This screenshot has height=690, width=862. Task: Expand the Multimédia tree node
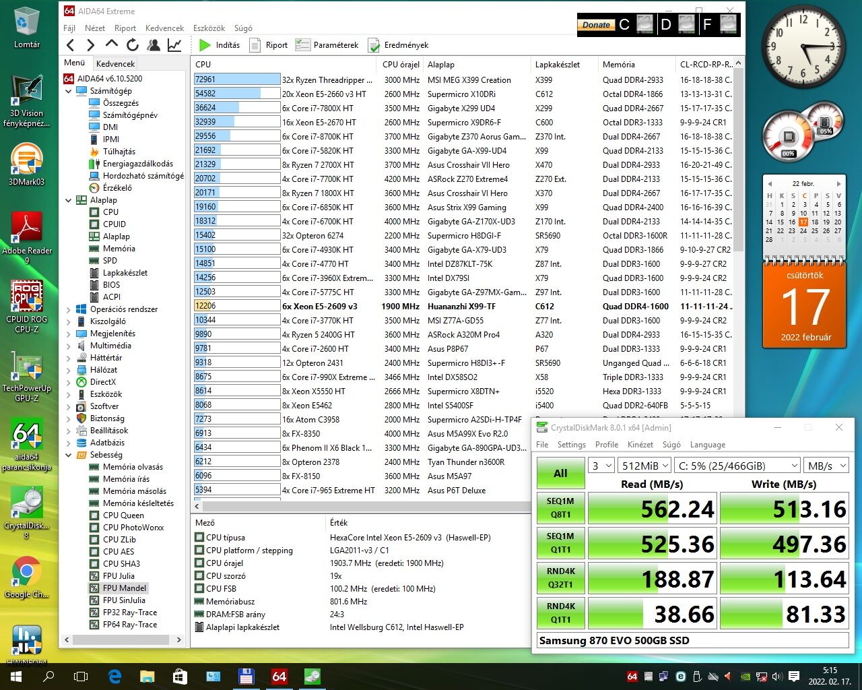[69, 346]
